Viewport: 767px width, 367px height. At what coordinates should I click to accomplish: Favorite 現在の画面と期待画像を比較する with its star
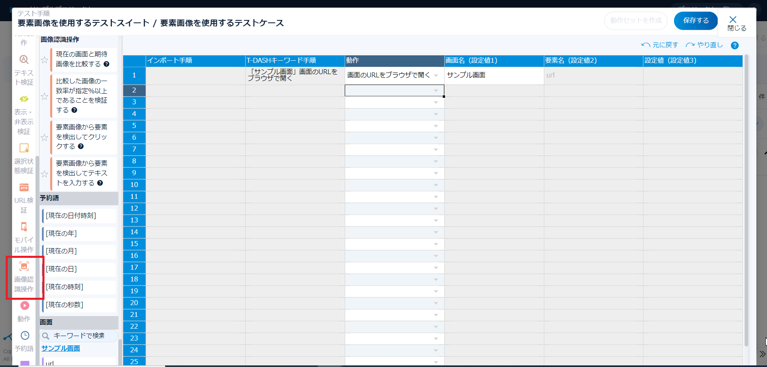[x=44, y=60]
